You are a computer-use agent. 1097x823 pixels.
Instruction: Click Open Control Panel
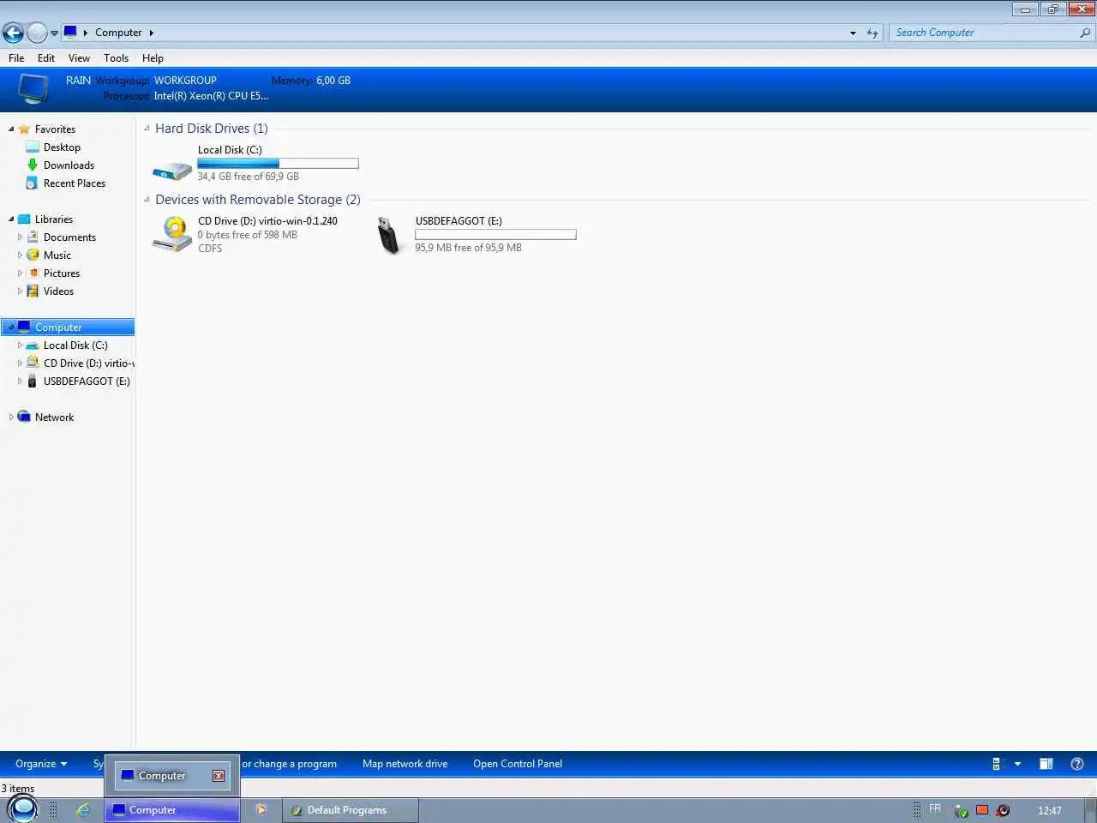click(518, 764)
